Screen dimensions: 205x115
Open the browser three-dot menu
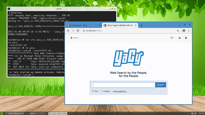189,31
